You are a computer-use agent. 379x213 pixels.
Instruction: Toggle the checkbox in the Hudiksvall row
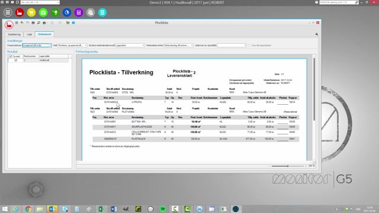[x=16, y=60]
